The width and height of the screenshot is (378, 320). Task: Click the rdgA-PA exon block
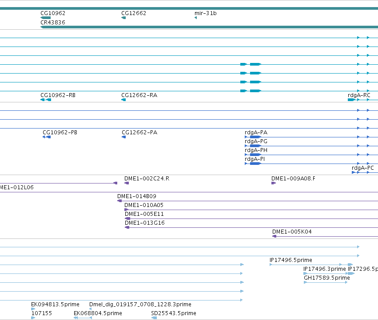(255, 137)
